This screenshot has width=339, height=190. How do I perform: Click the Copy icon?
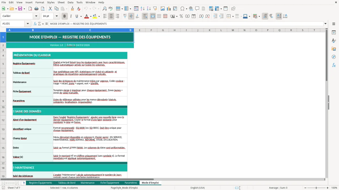click(56, 9)
